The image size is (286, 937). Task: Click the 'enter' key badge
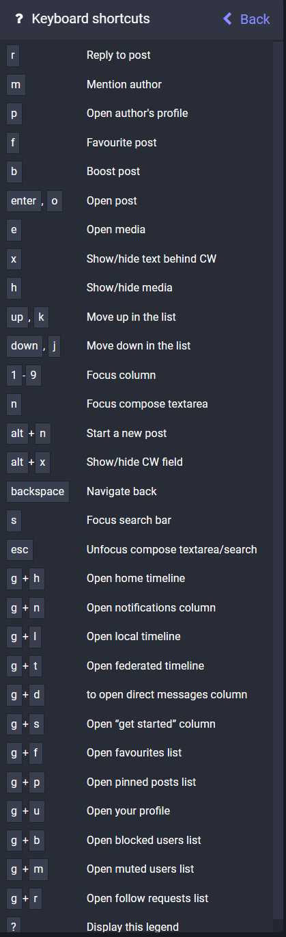point(23,200)
